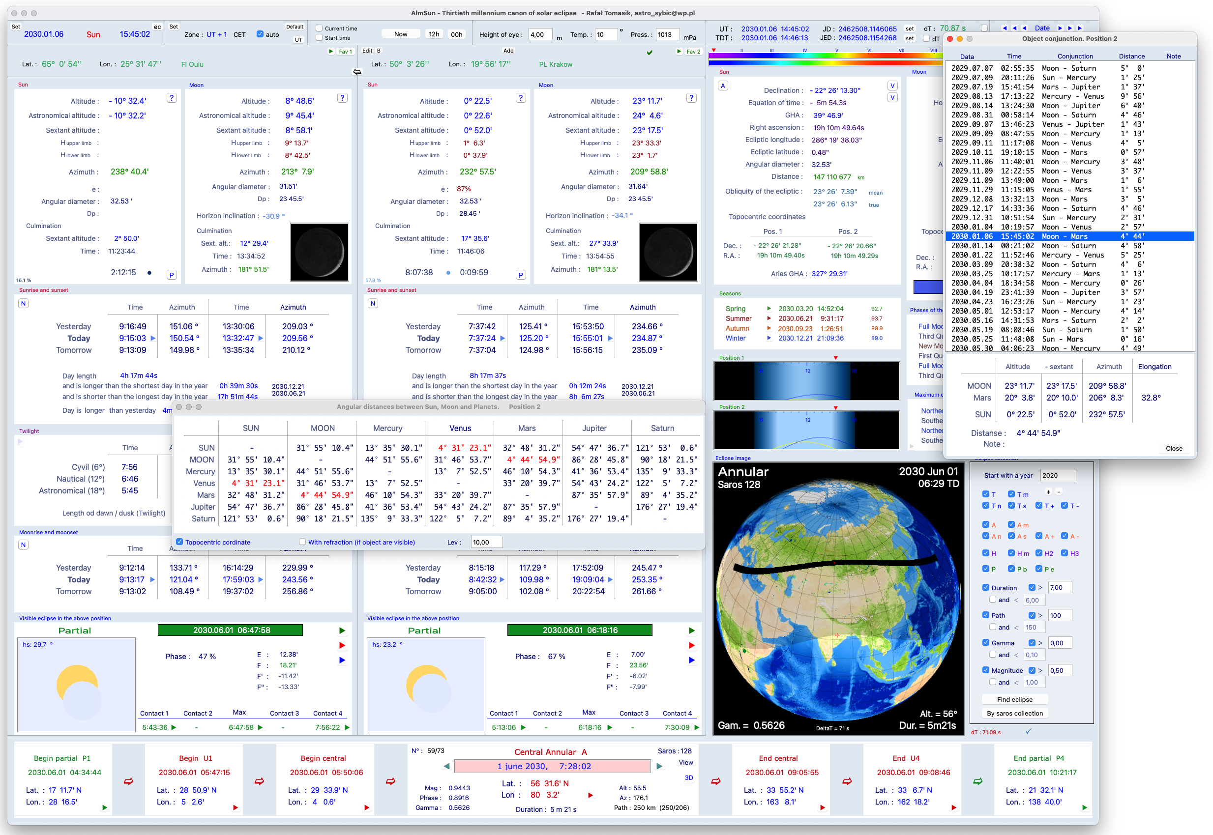1213x835 pixels.
Task: Click the Start with a year field
Action: (1058, 475)
